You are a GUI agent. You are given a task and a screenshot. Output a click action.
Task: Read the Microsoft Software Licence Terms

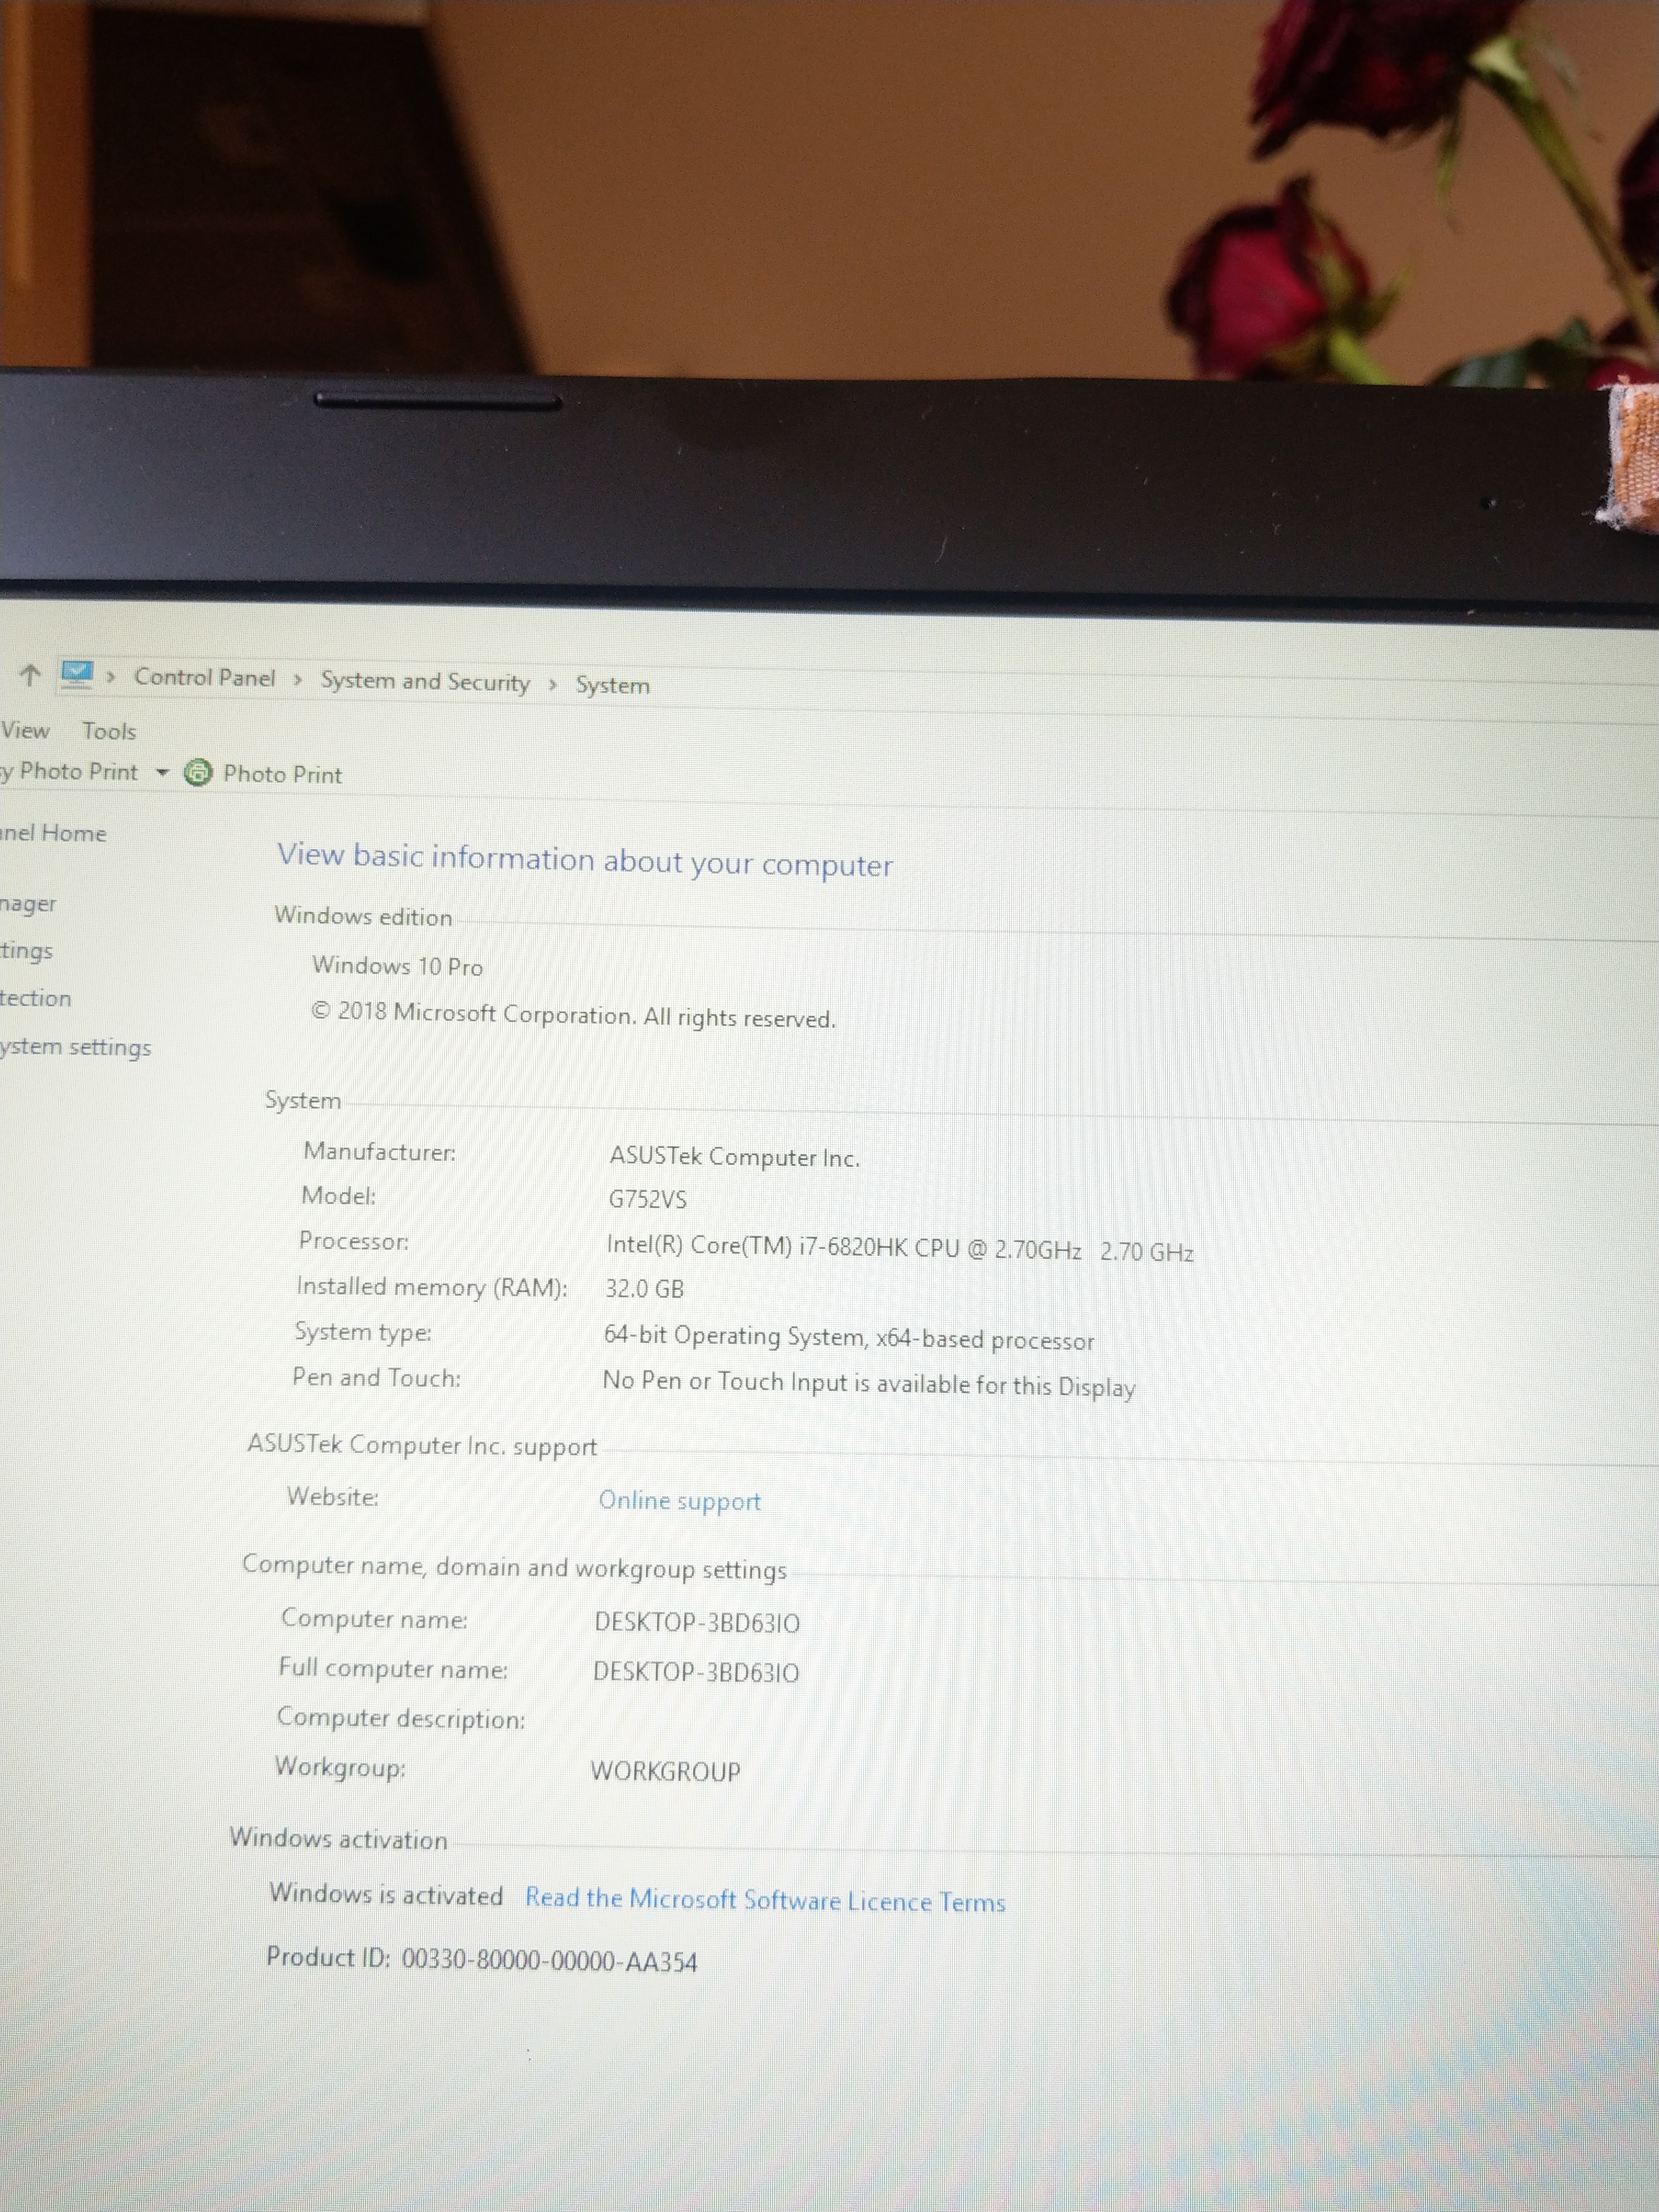765,1900
